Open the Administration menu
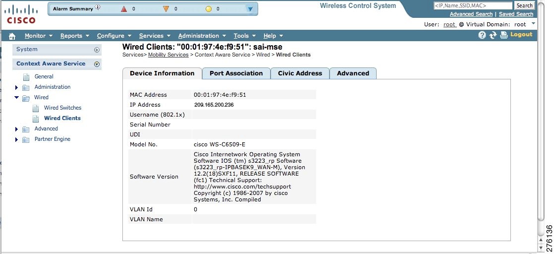Viewport: 554px width, 254px height. click(202, 36)
